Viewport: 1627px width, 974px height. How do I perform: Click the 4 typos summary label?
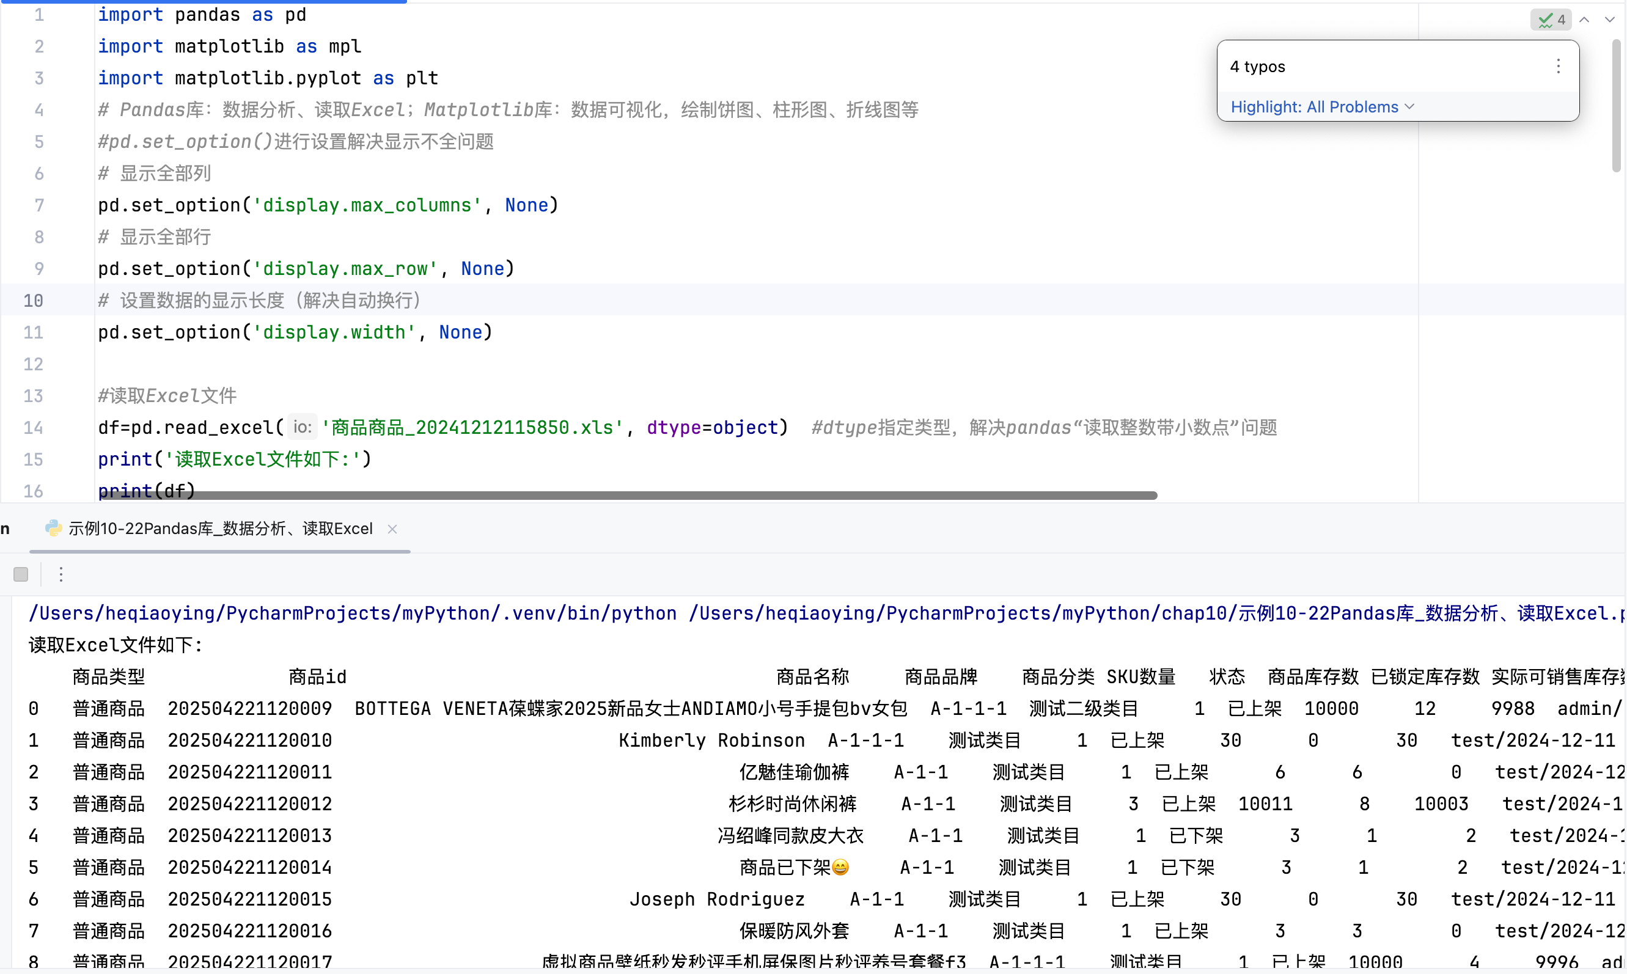(x=1257, y=66)
